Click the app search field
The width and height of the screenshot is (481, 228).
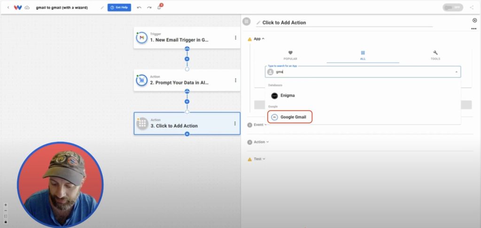click(x=363, y=72)
